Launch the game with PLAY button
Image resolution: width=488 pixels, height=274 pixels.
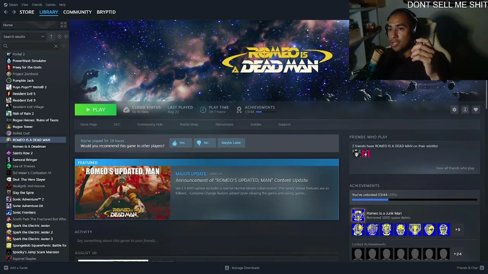(x=95, y=110)
